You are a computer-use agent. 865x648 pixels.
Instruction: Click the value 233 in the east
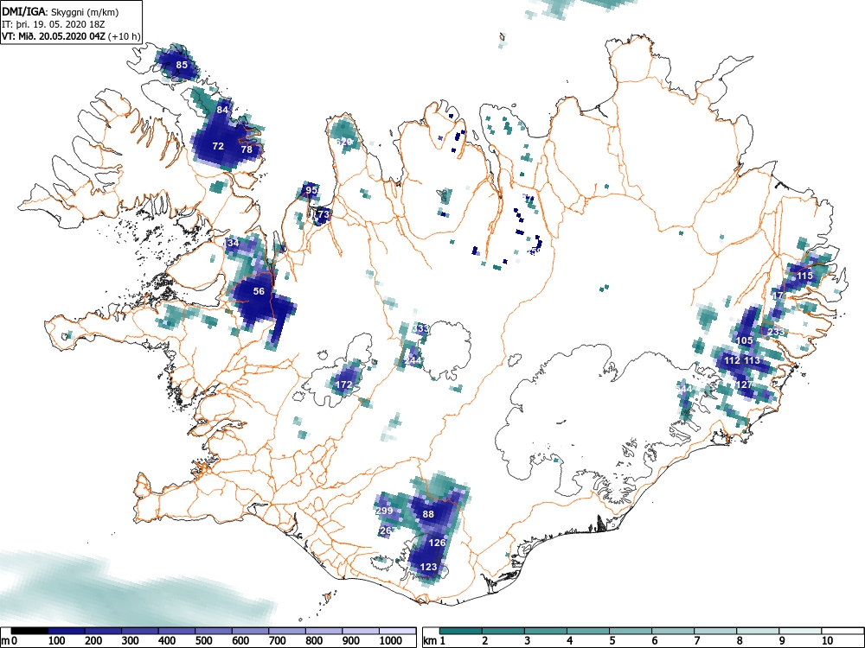click(775, 333)
